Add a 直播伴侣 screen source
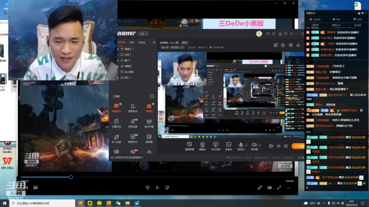This screenshot has height=207, width=369. click(x=190, y=146)
